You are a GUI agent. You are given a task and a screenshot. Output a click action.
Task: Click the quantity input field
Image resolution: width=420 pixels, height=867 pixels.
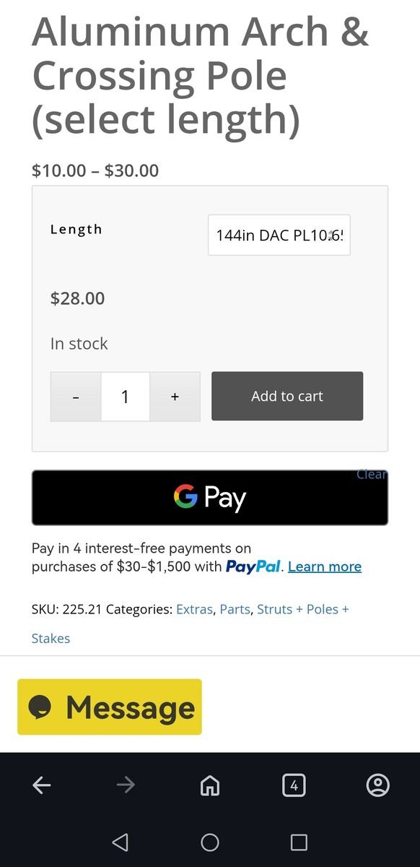pos(125,397)
